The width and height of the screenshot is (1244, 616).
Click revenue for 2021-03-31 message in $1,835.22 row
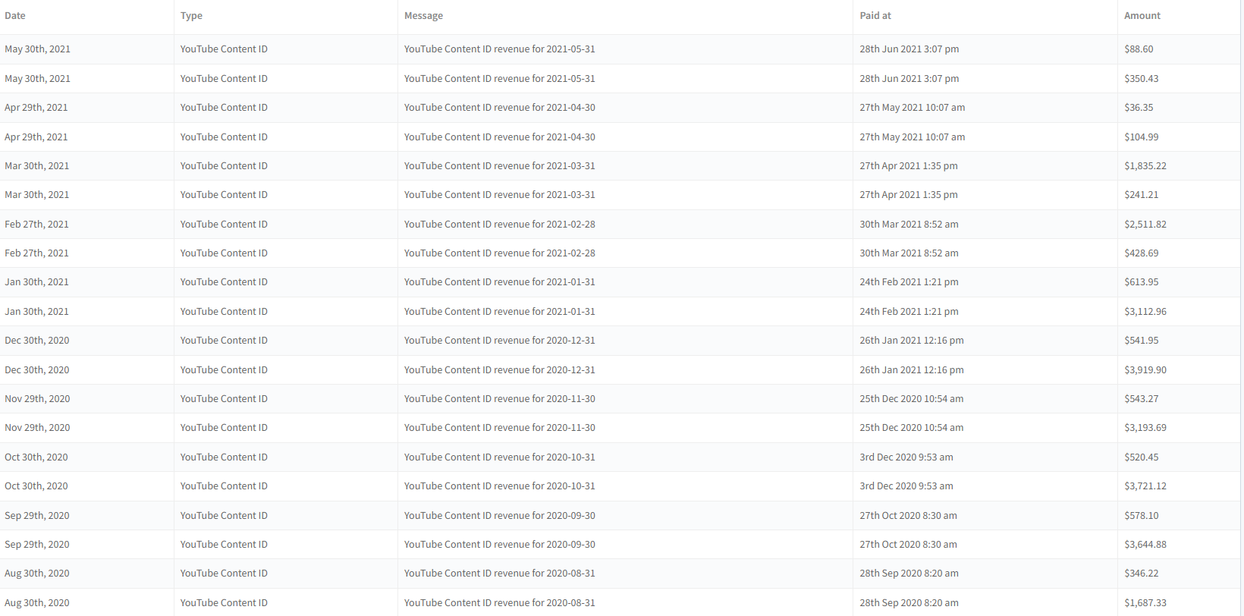(499, 166)
